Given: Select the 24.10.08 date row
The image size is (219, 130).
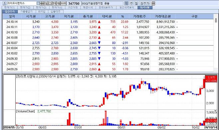Looking at the screenshot, I should tap(108, 38).
